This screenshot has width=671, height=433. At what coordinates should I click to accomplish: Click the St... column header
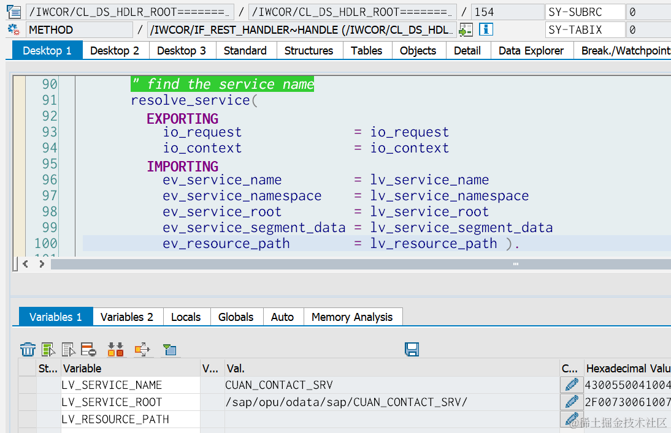click(x=48, y=368)
